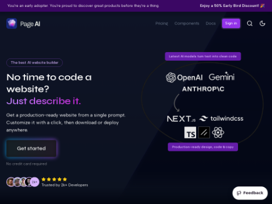Click 'No credit card required' text
272x204 pixels.
coord(27,164)
